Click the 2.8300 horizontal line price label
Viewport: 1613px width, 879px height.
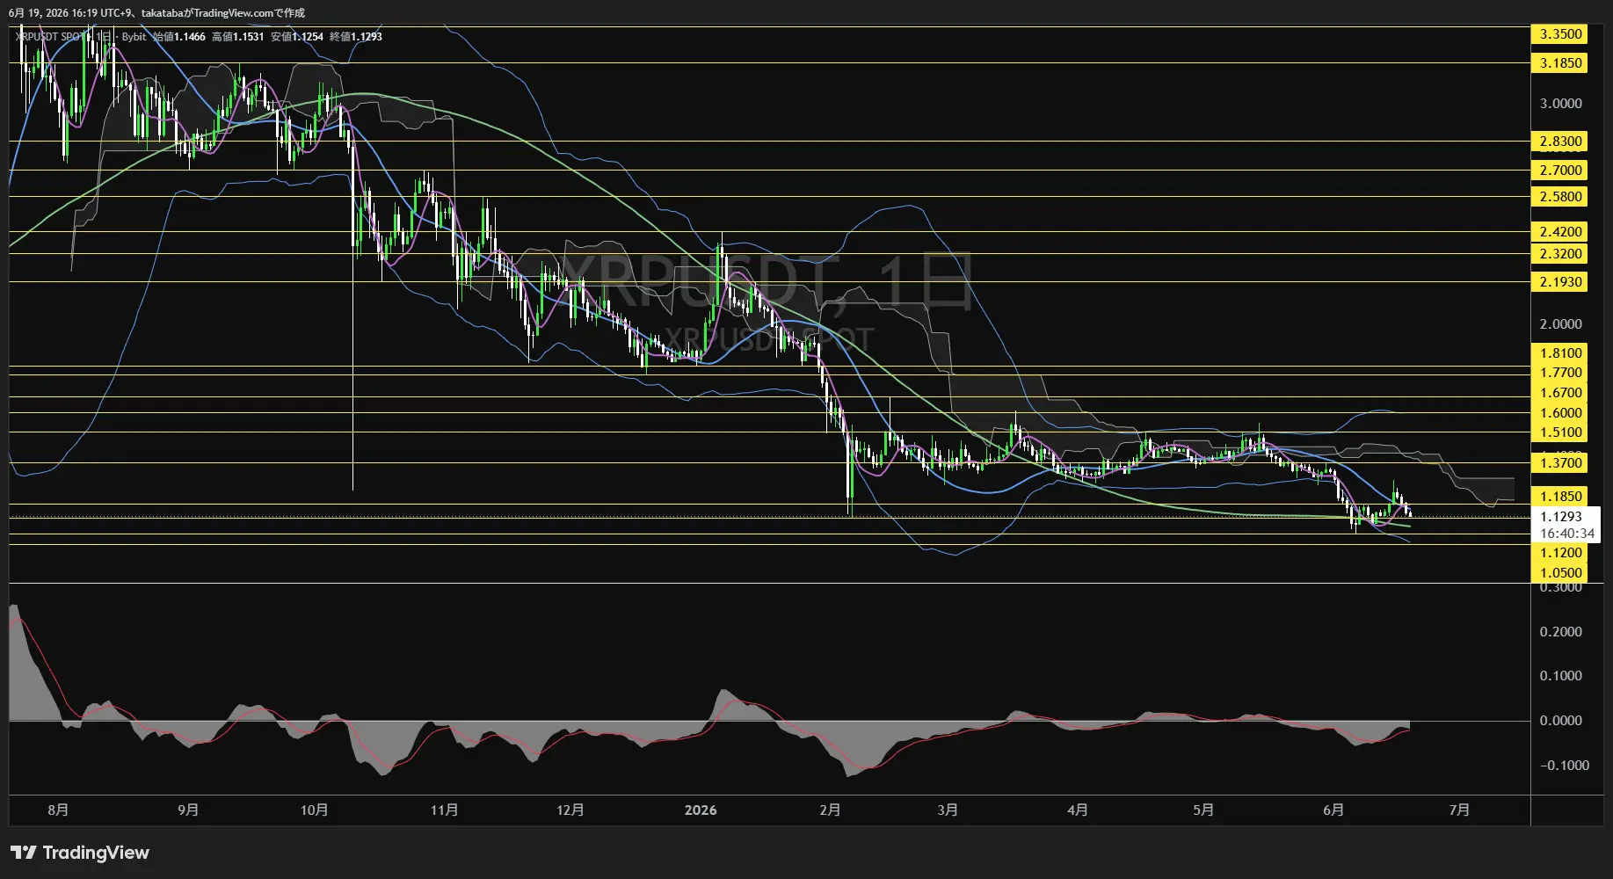pyautogui.click(x=1560, y=142)
